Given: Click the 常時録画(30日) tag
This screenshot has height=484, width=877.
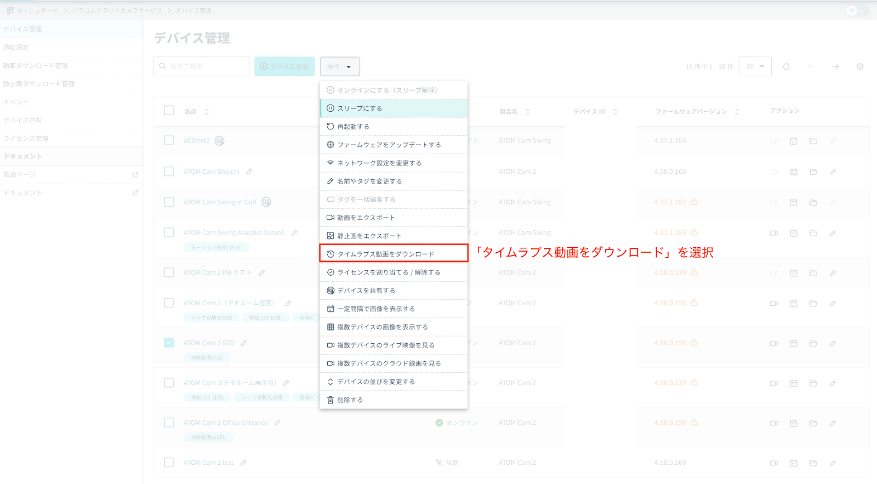Looking at the screenshot, I should point(208,437).
